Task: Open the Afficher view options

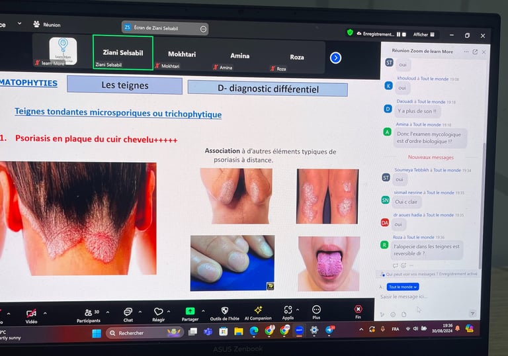Action: [424, 34]
